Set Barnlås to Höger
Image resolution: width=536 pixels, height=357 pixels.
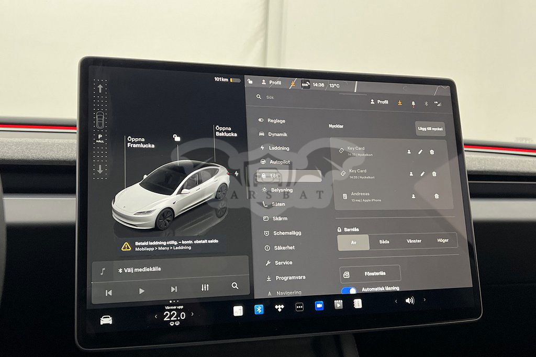tap(443, 241)
